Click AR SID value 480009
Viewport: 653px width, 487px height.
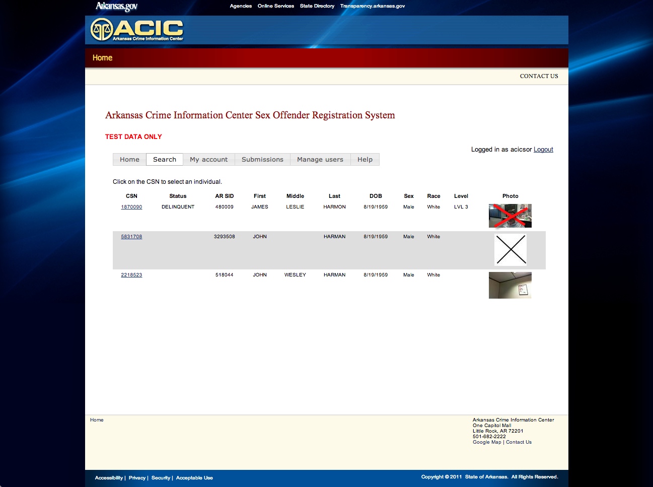(x=225, y=207)
